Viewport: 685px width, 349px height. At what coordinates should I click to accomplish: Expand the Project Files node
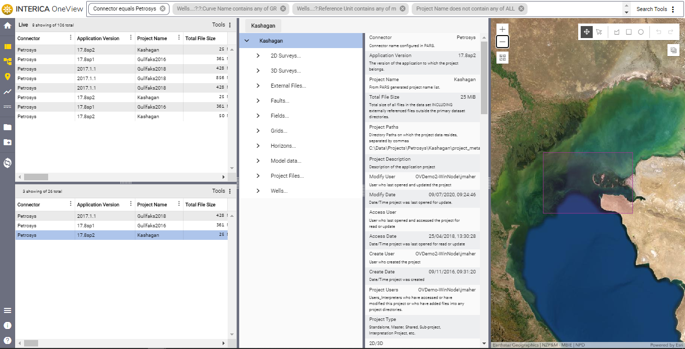click(258, 176)
